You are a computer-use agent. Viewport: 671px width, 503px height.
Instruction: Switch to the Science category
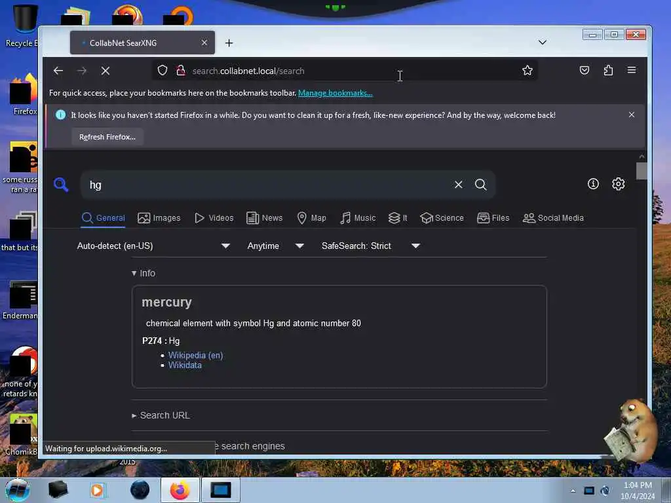pyautogui.click(x=442, y=217)
